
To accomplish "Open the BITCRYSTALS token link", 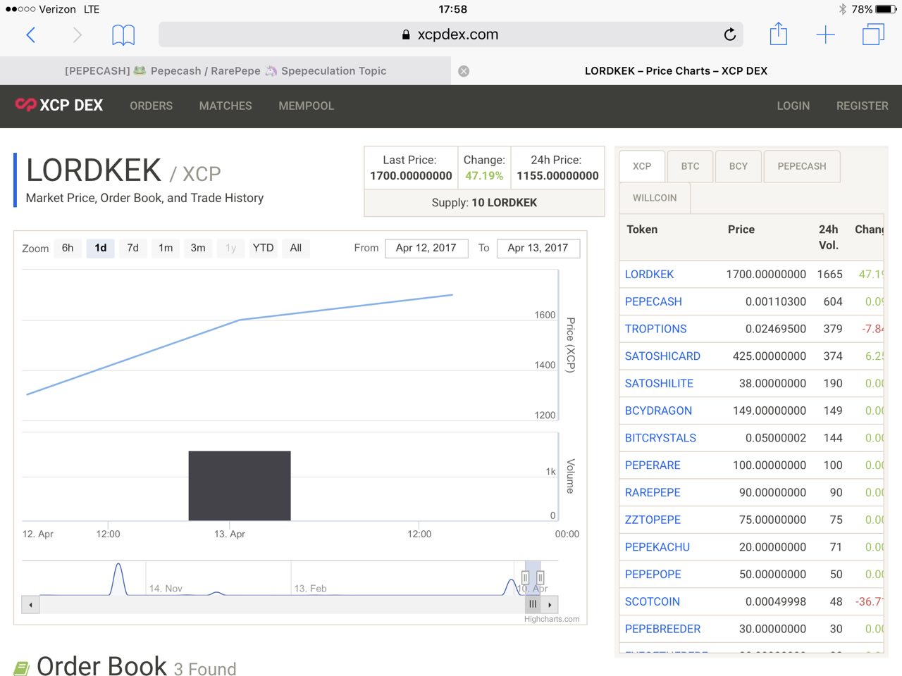I will click(660, 438).
